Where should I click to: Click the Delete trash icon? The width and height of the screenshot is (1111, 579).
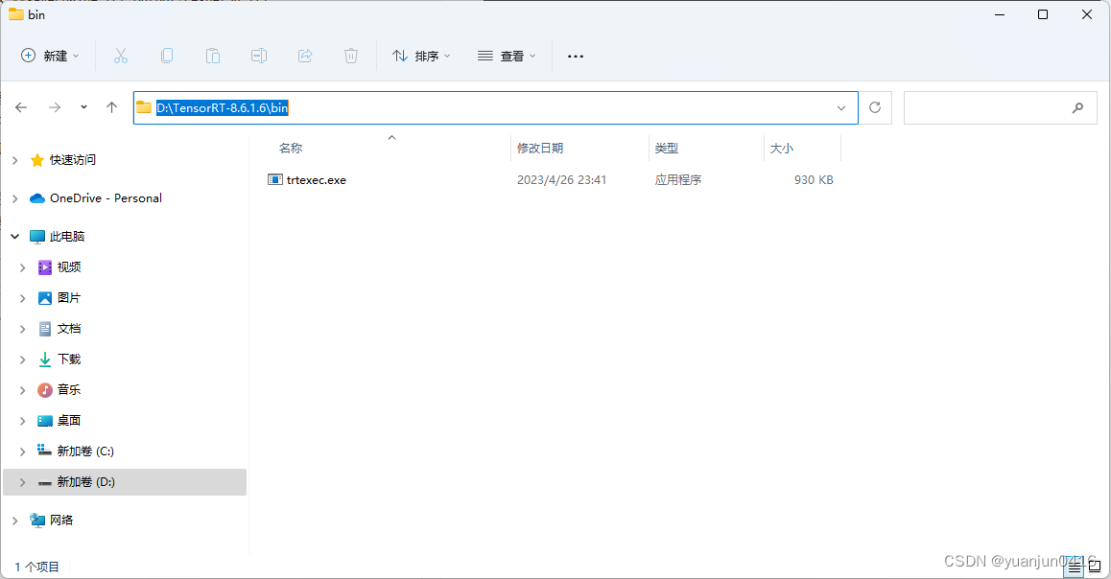coord(350,56)
